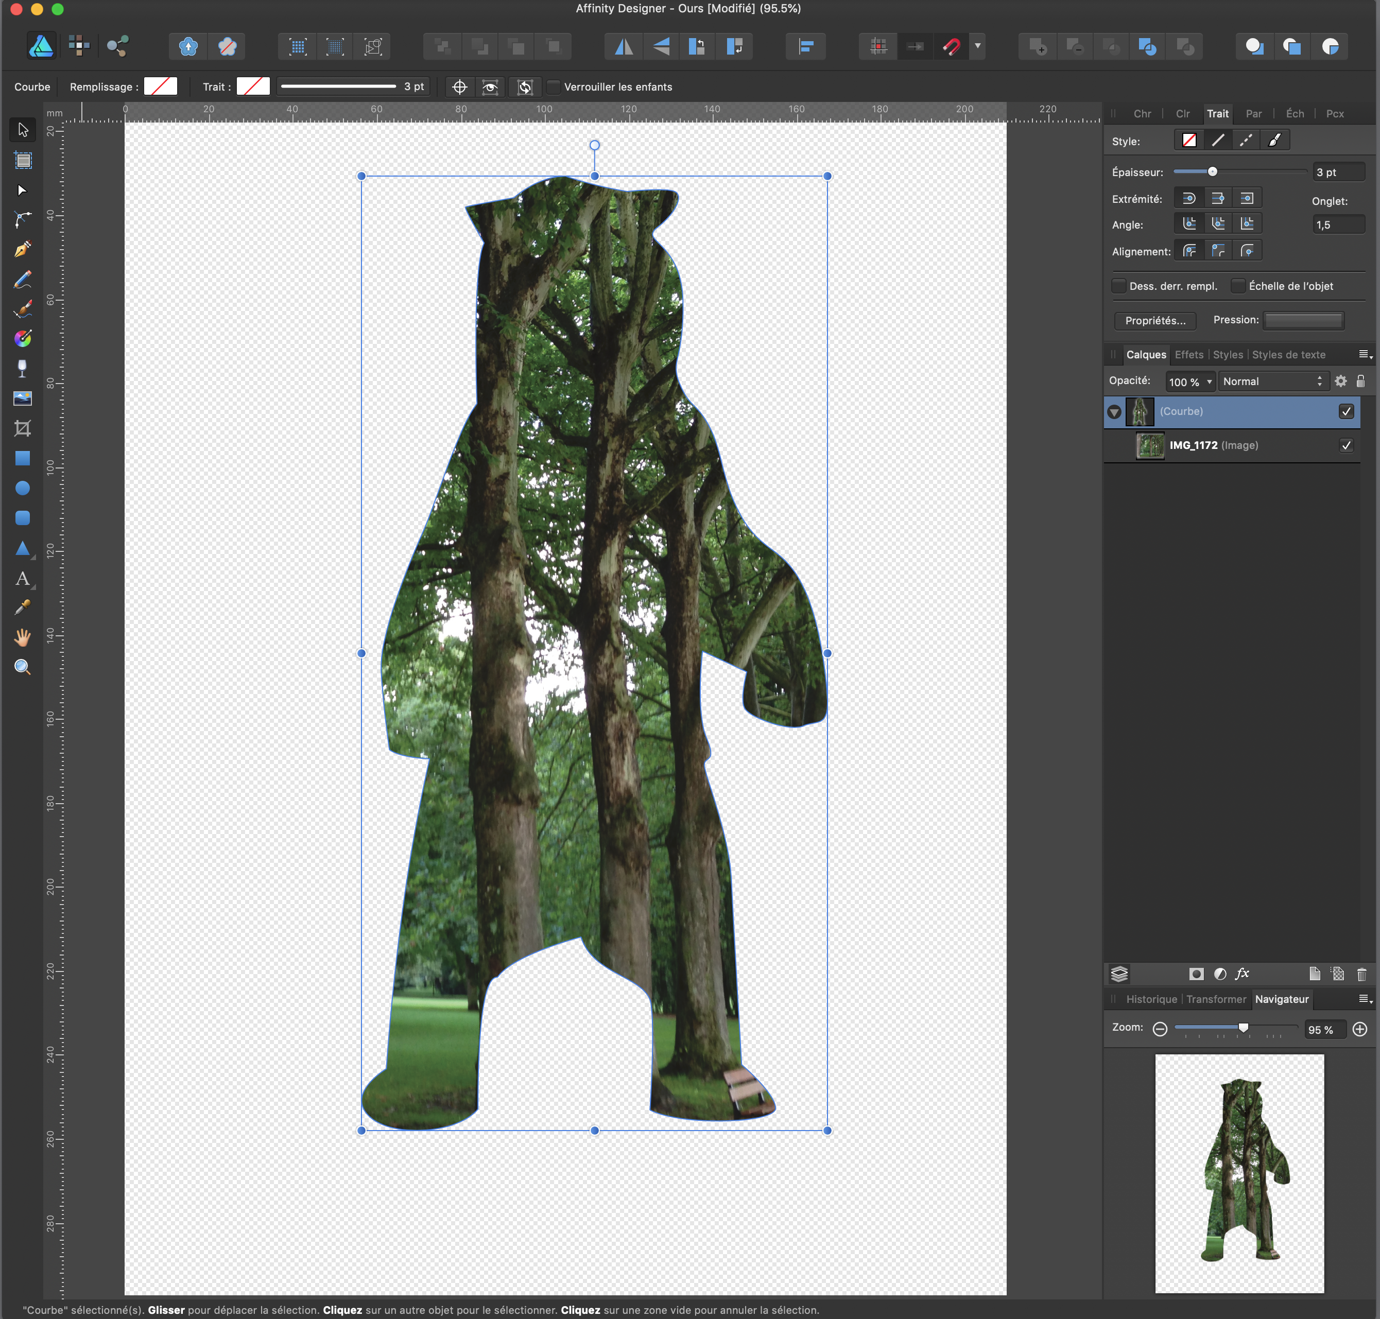The image size is (1380, 1319).
Task: Select the Node tool
Action: click(23, 190)
